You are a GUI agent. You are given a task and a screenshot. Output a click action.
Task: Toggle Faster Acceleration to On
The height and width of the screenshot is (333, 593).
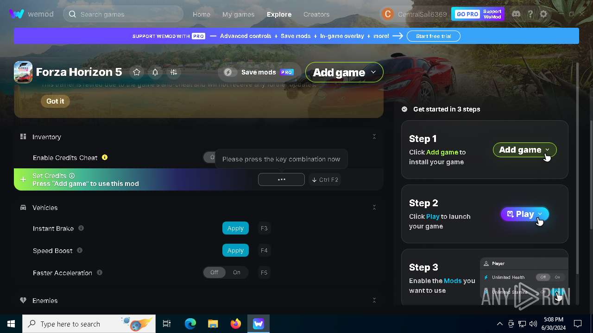click(237, 272)
